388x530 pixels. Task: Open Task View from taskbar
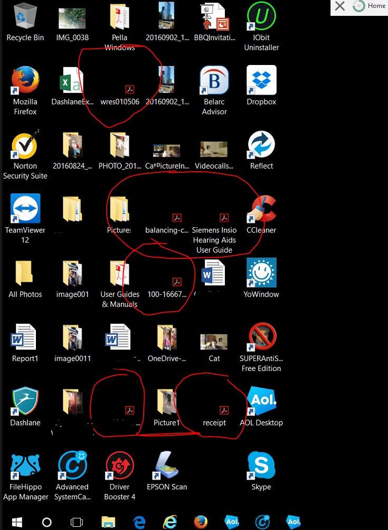click(77, 522)
